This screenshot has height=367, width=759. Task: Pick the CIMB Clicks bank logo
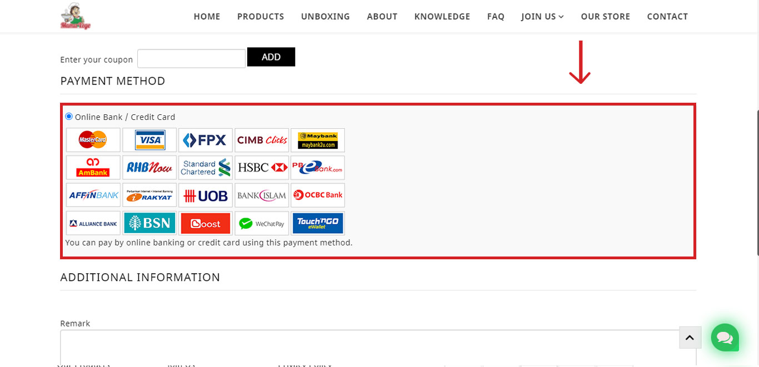click(262, 140)
